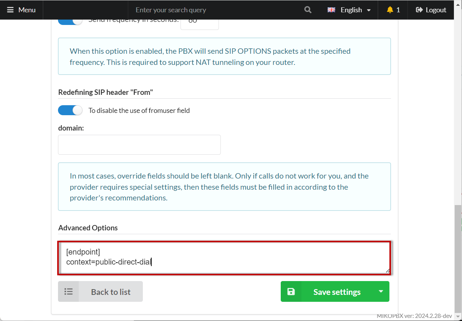Toggle the Send frequency switch
Screen dimensions: 462x321
point(70,22)
